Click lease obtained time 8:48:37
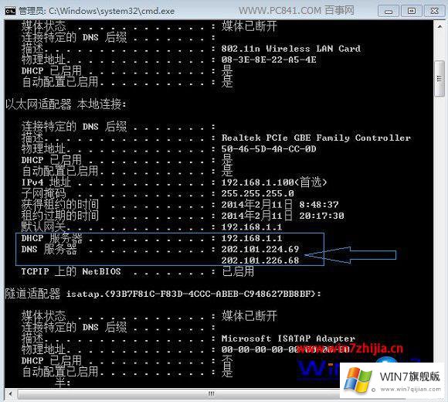The image size is (448, 402). coord(319,205)
